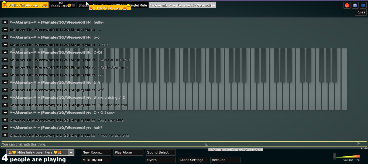Open the Synth panel
The image size is (368, 164).
[161, 160]
